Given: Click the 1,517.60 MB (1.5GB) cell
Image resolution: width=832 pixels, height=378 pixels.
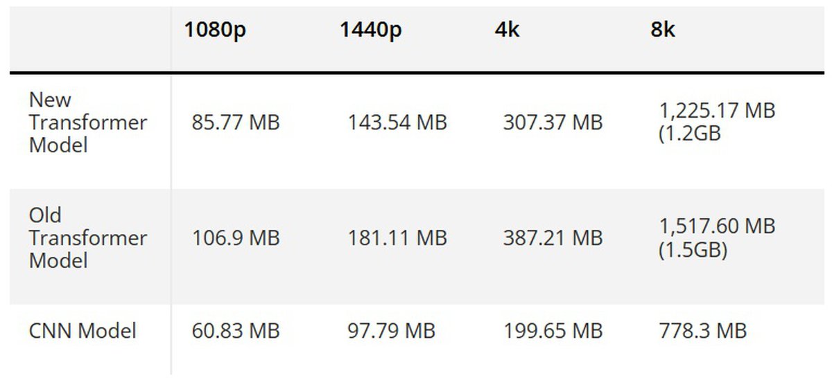Looking at the screenshot, I should click(716, 237).
